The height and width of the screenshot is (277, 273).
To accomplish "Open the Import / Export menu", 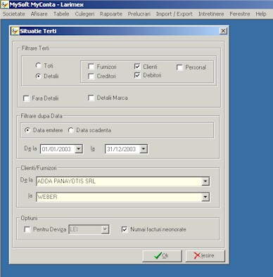I will (174, 14).
